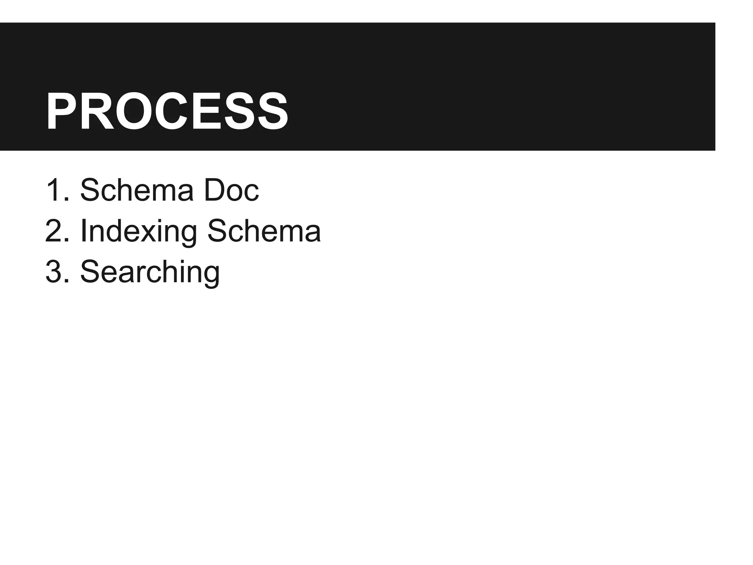The width and height of the screenshot is (753, 565).
Task: Click the capital "I" of Indexing
Action: click(x=83, y=231)
